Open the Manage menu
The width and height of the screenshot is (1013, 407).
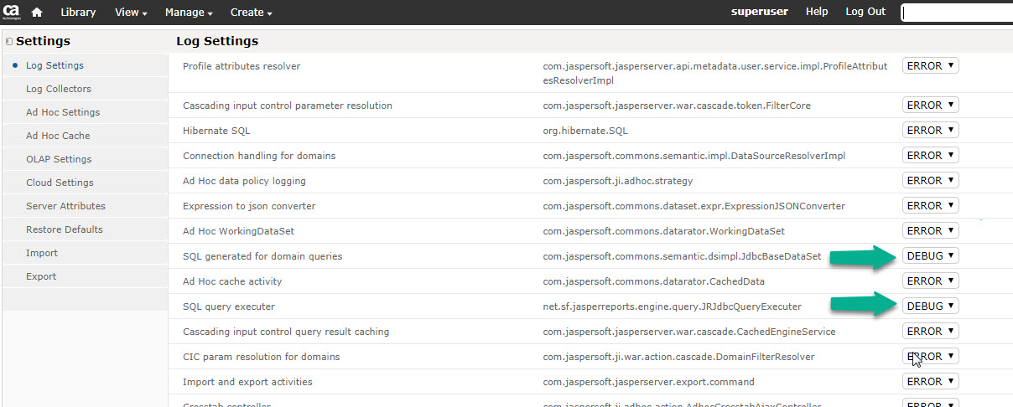pos(189,13)
